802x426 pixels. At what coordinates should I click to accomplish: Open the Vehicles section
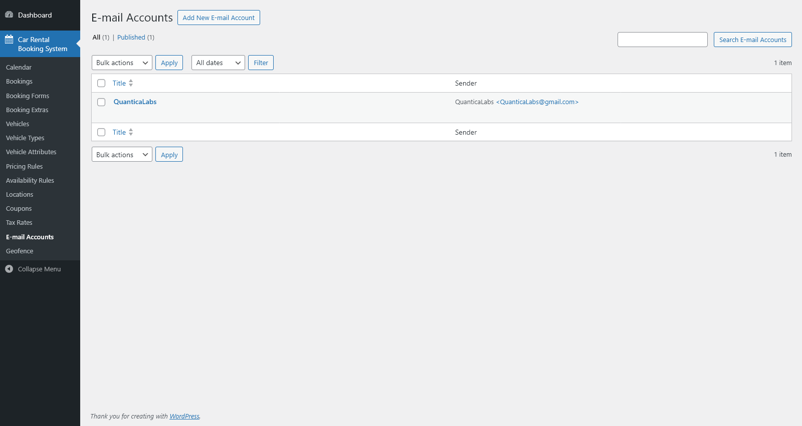pyautogui.click(x=18, y=124)
